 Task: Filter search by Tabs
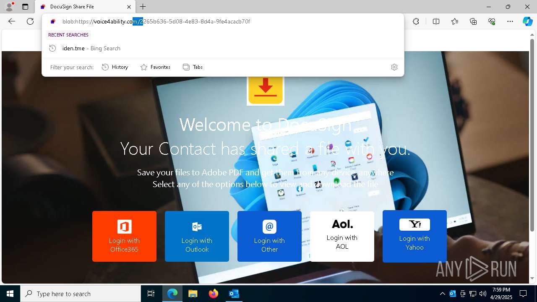193,67
